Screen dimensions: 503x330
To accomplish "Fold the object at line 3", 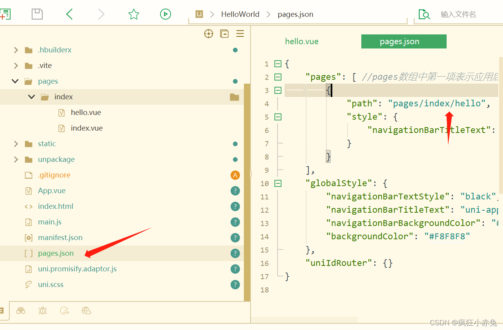I will tap(278, 90).
